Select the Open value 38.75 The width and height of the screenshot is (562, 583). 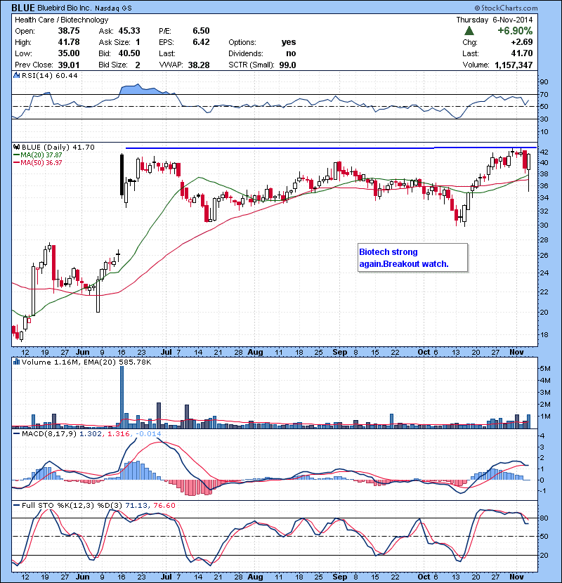pyautogui.click(x=69, y=31)
